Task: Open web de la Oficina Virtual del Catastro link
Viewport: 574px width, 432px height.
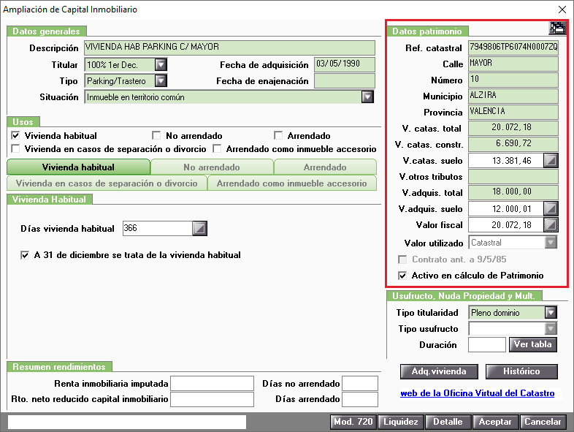Action: [x=478, y=393]
